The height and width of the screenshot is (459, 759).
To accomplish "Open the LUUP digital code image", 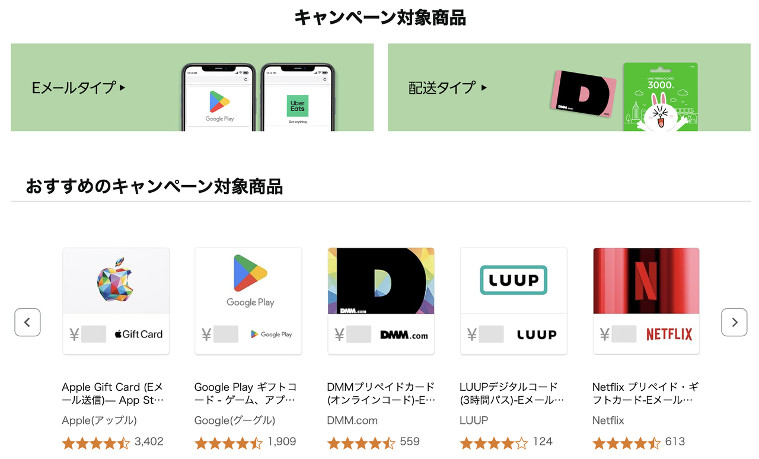I will tap(514, 301).
